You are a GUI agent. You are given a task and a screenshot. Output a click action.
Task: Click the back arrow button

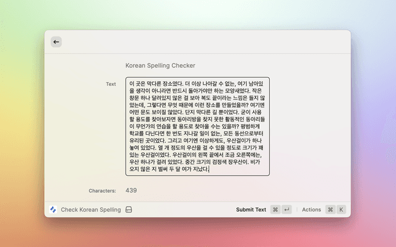click(x=56, y=42)
